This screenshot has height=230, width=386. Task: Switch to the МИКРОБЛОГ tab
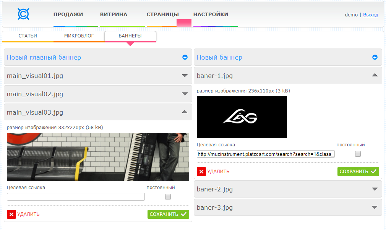click(x=79, y=36)
